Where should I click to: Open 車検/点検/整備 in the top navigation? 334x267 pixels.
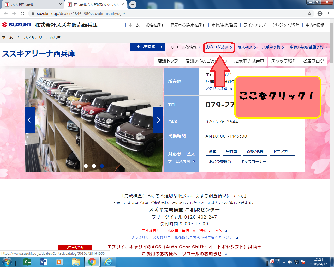[224, 25]
